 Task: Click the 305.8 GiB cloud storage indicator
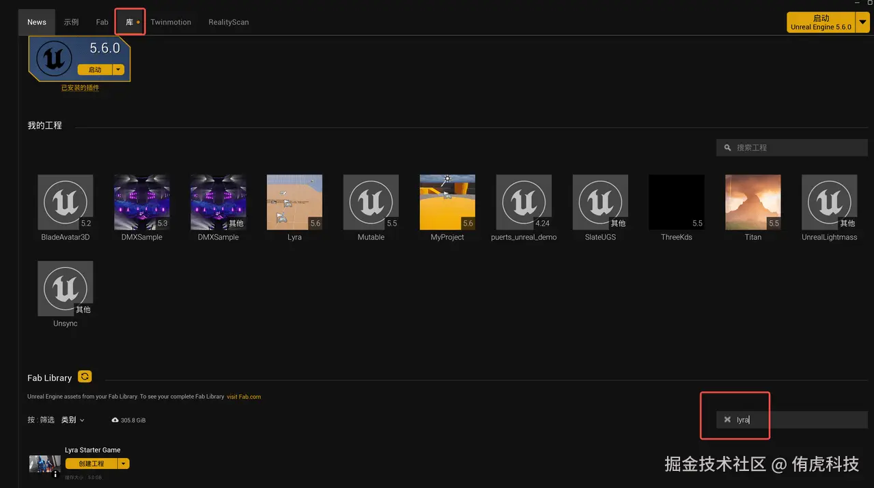pyautogui.click(x=128, y=421)
